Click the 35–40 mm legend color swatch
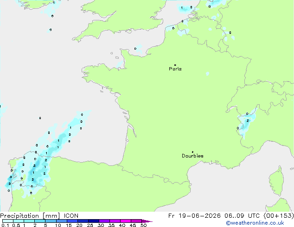 (x=115, y=221)
